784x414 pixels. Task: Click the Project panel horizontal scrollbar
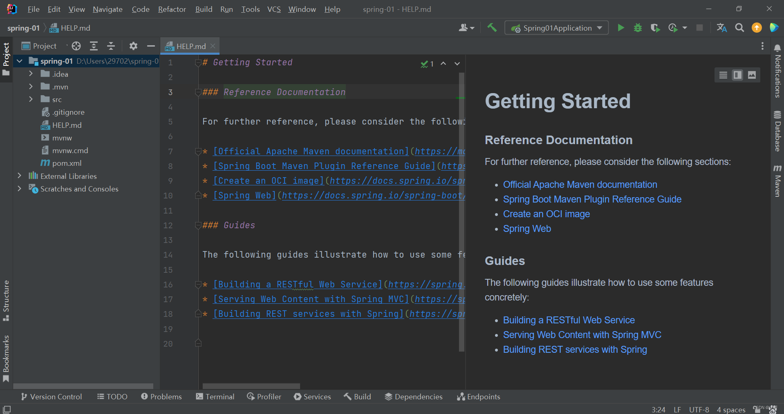(83, 386)
